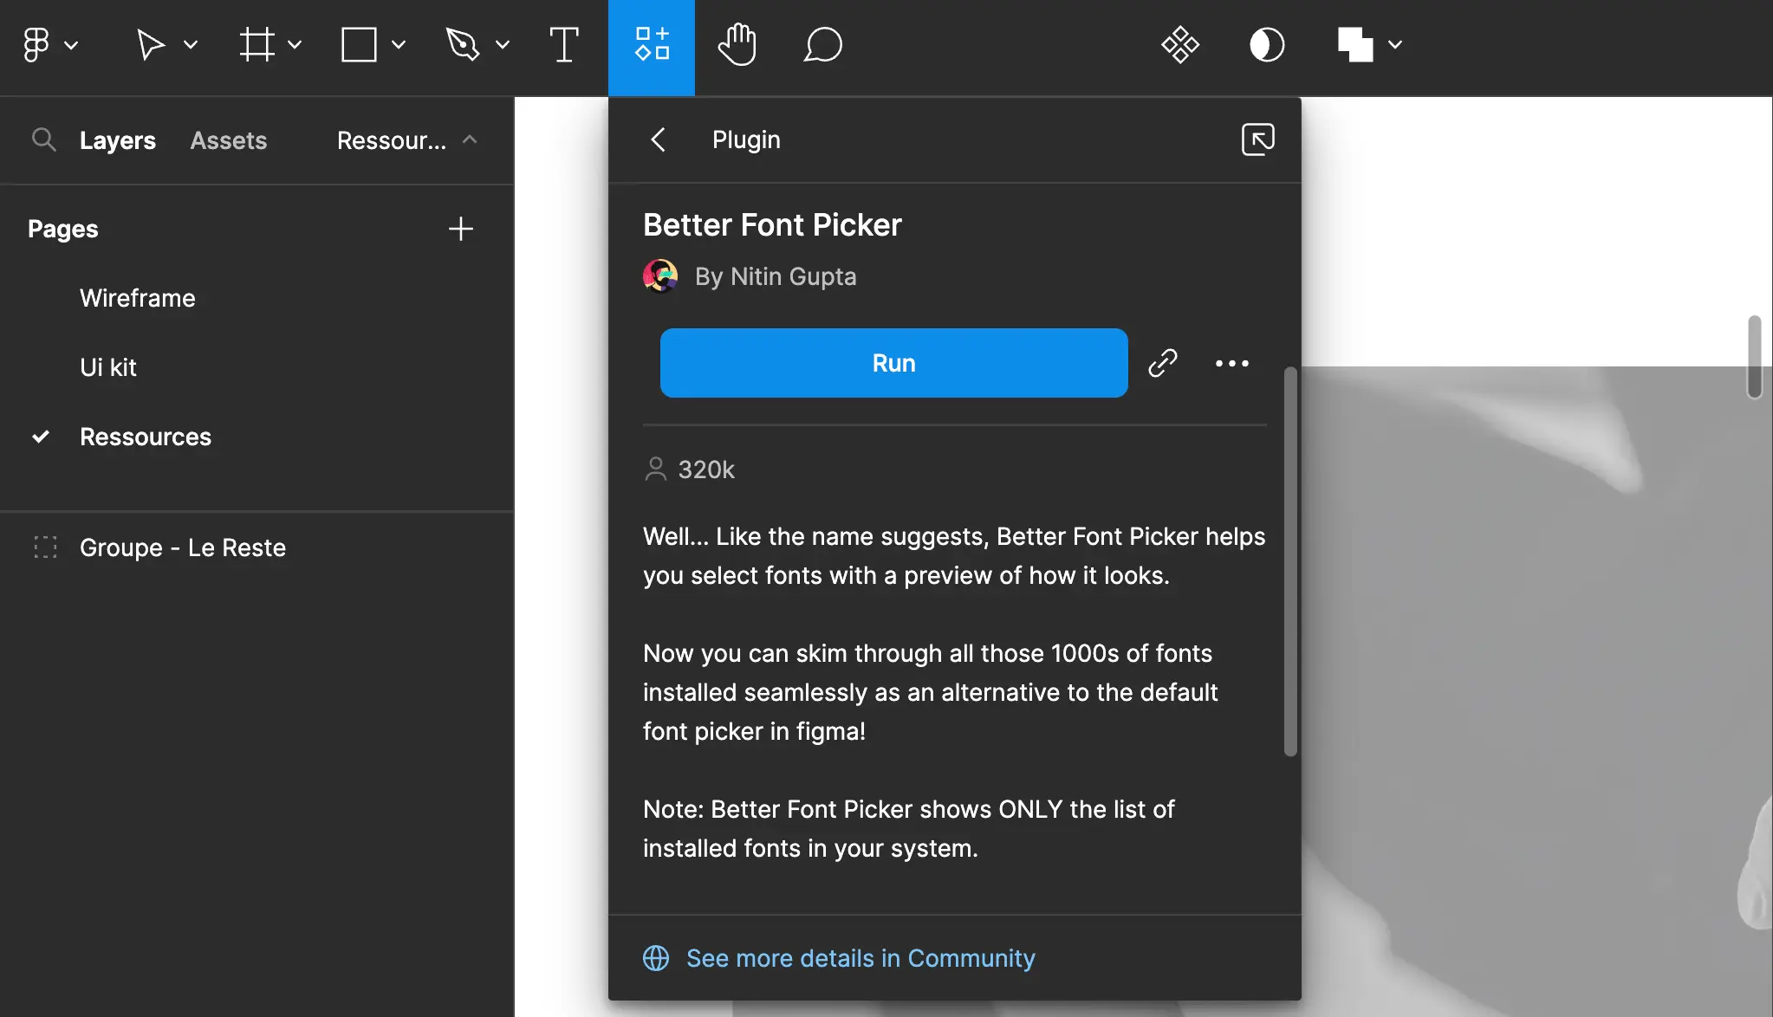Select the Text tool
Image resolution: width=1773 pixels, height=1017 pixels.
(x=564, y=45)
